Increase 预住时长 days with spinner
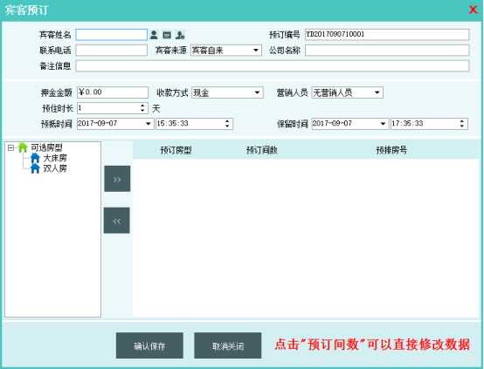The image size is (484, 369). tap(142, 106)
